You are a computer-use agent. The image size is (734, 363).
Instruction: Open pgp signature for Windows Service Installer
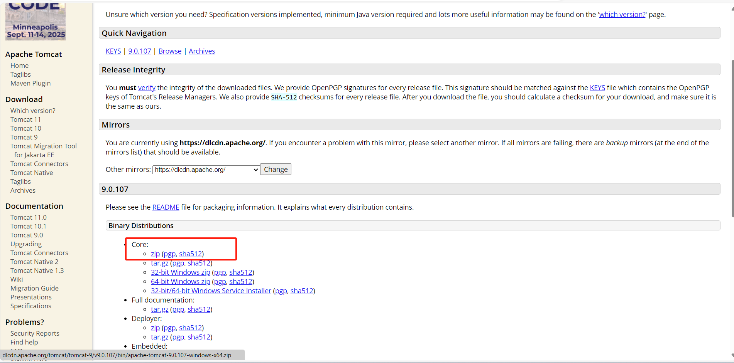pyautogui.click(x=281, y=291)
